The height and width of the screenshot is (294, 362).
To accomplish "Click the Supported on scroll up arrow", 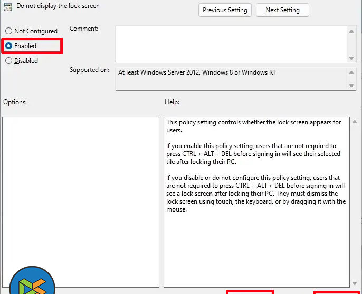I will pyautogui.click(x=351, y=72).
